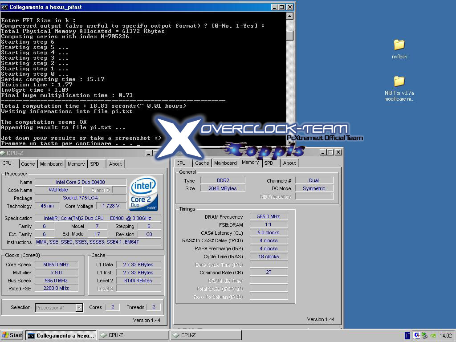
Task: Click the Ext. Model value '17'
Action: pyautogui.click(x=97, y=234)
